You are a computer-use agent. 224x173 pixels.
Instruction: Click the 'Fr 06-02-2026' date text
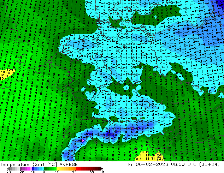148,165
